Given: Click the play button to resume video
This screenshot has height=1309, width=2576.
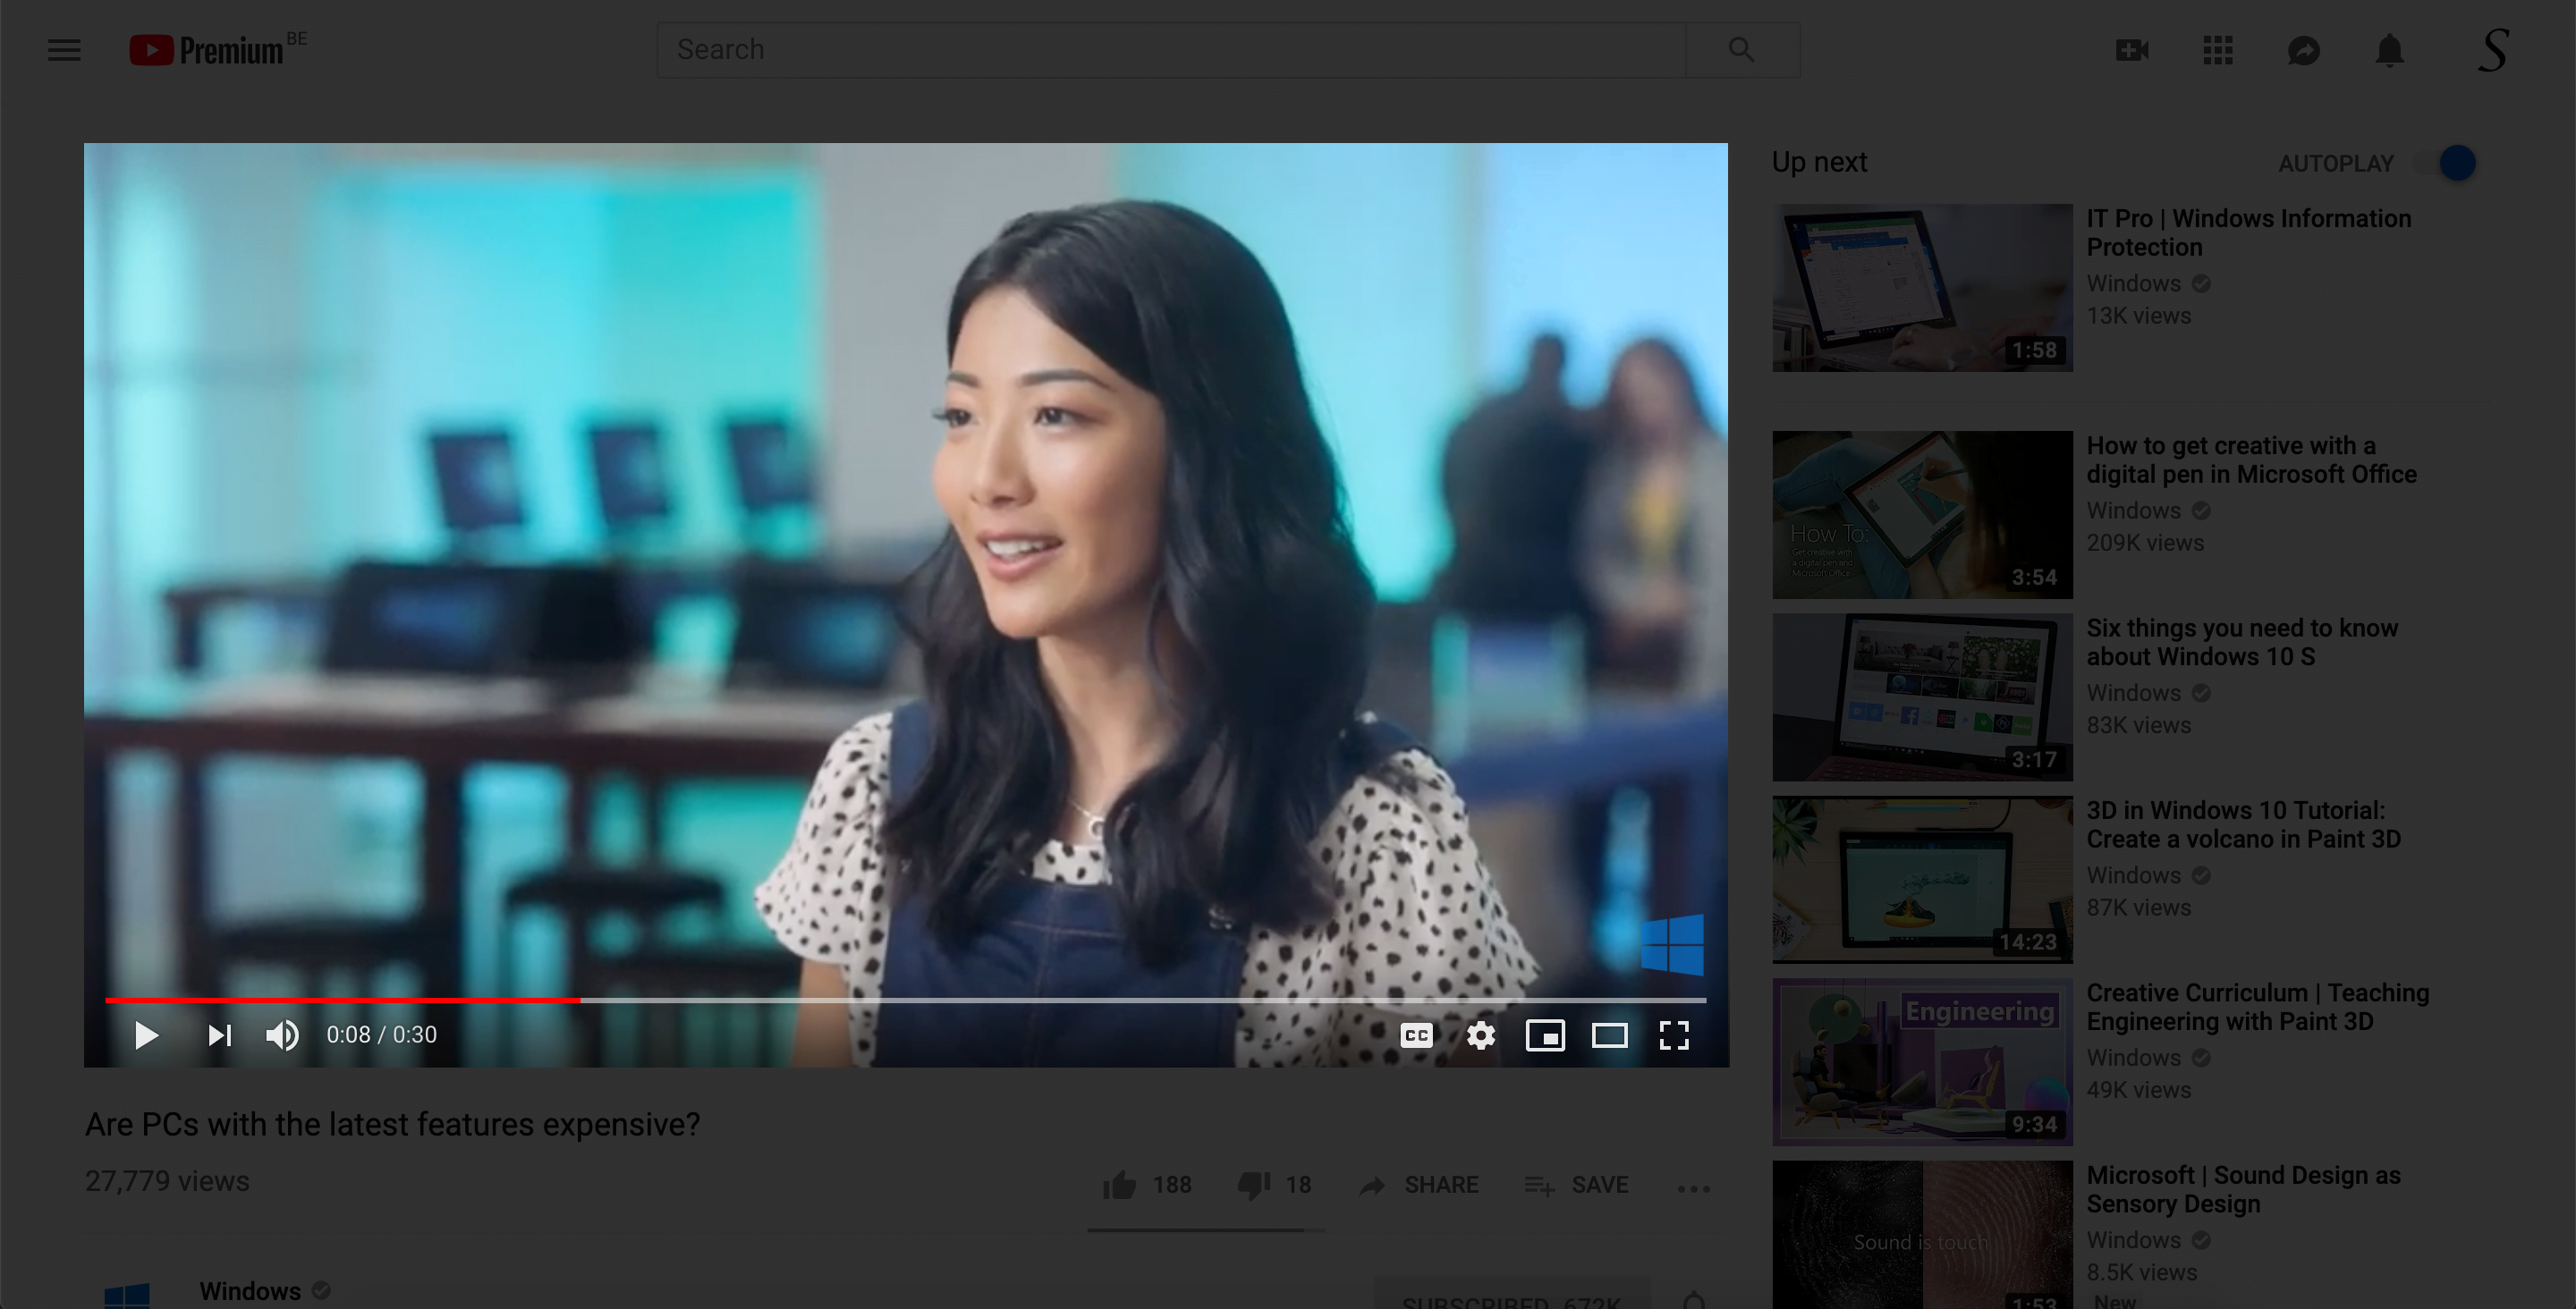Looking at the screenshot, I should [145, 1034].
